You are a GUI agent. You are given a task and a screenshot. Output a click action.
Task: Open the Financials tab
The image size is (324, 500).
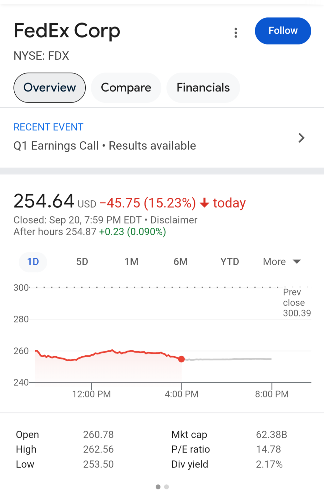click(x=203, y=87)
